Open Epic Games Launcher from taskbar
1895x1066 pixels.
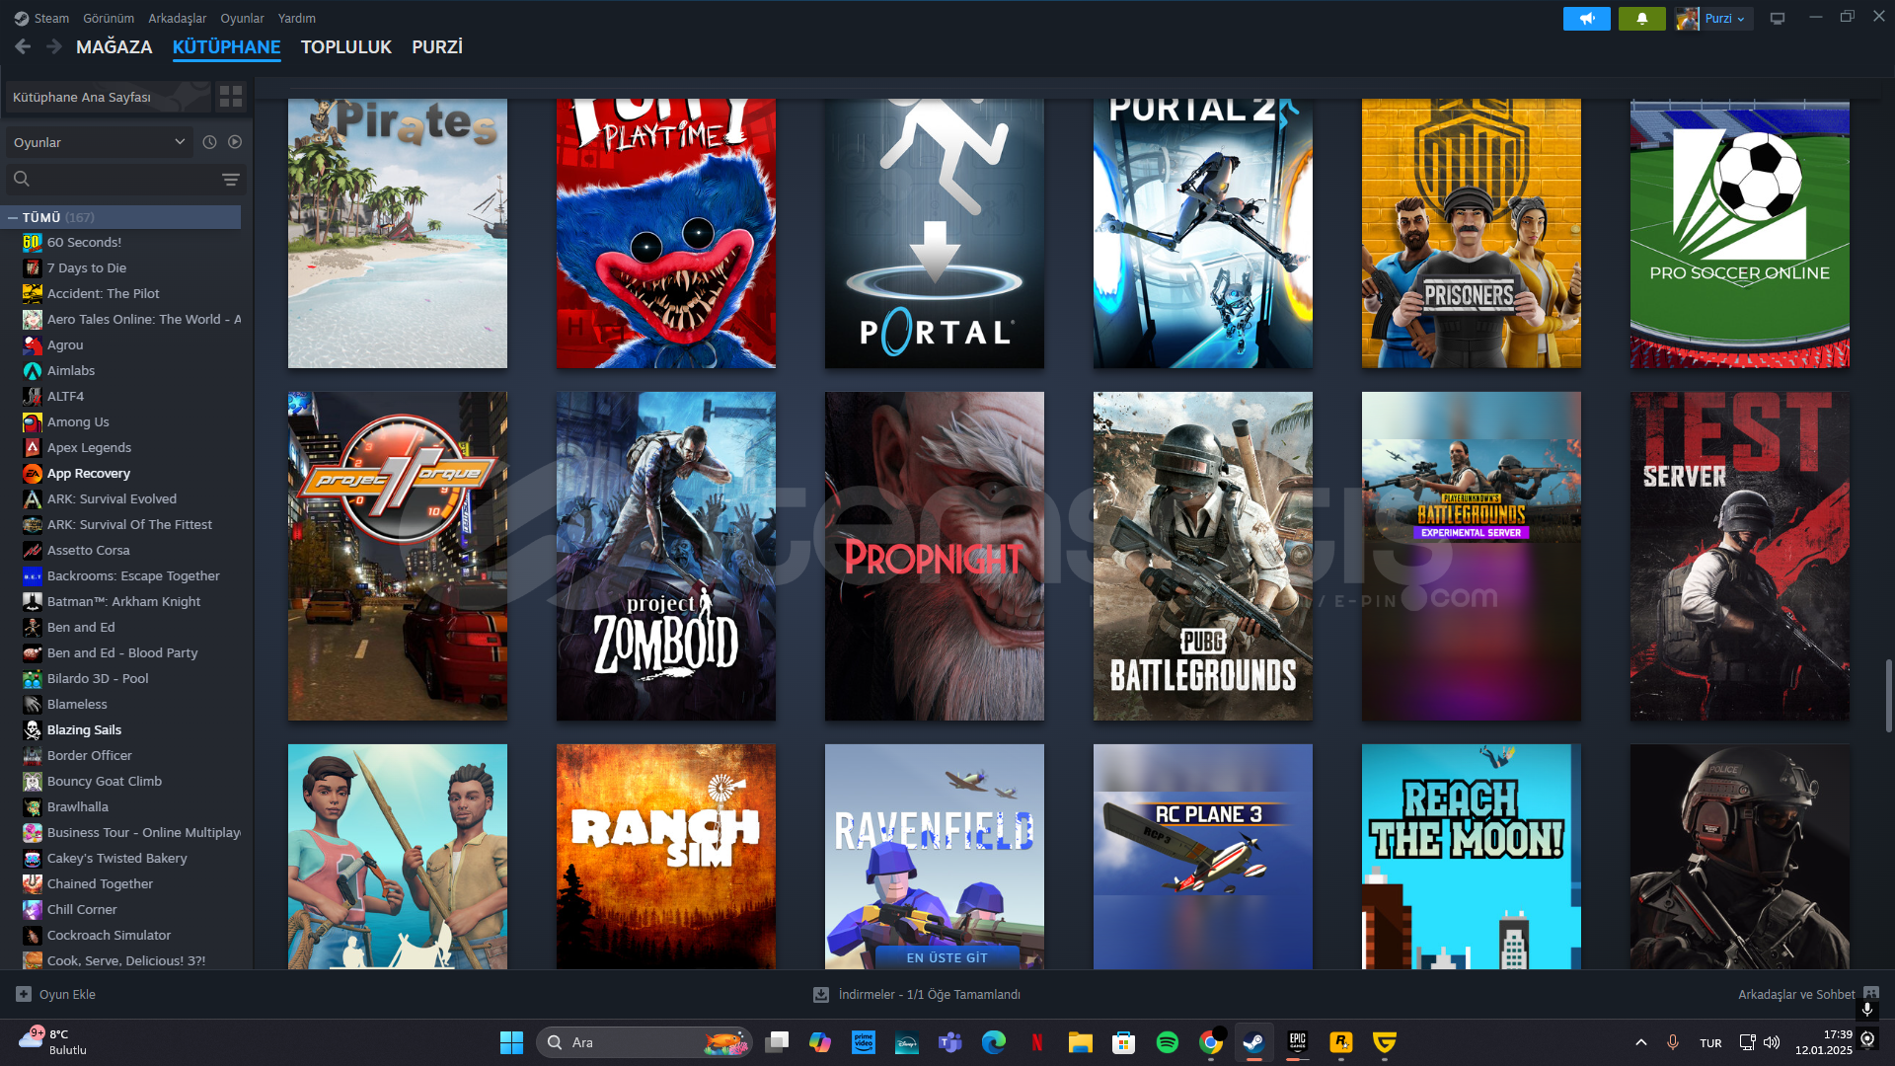tap(1298, 1042)
